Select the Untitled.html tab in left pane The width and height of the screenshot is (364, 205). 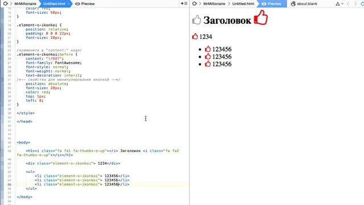(x=55, y=4)
